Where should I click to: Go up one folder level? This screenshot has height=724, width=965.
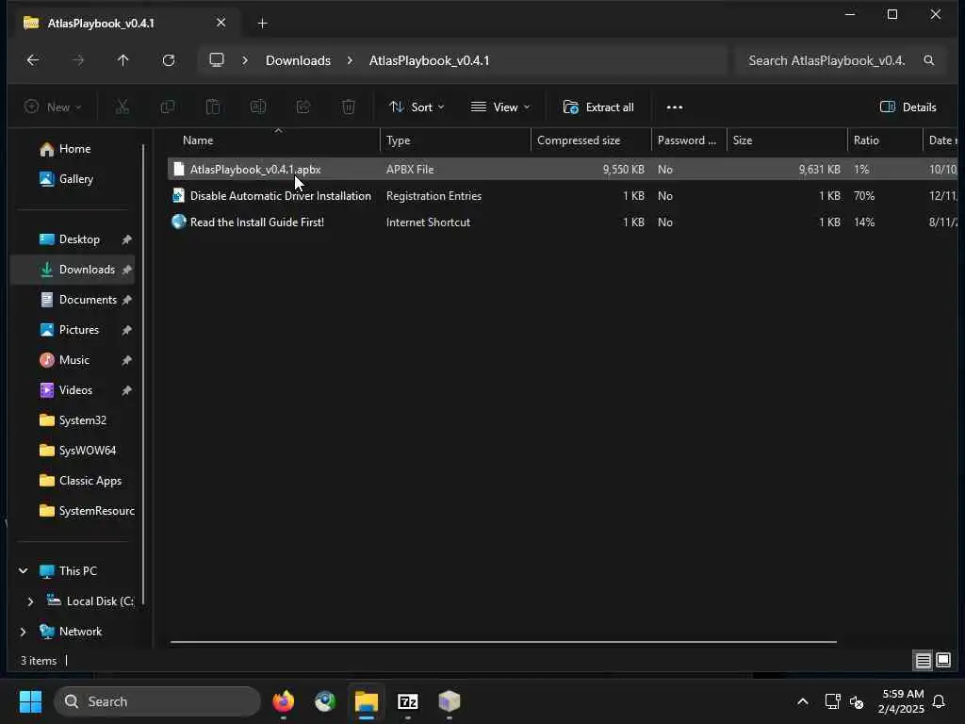click(123, 60)
